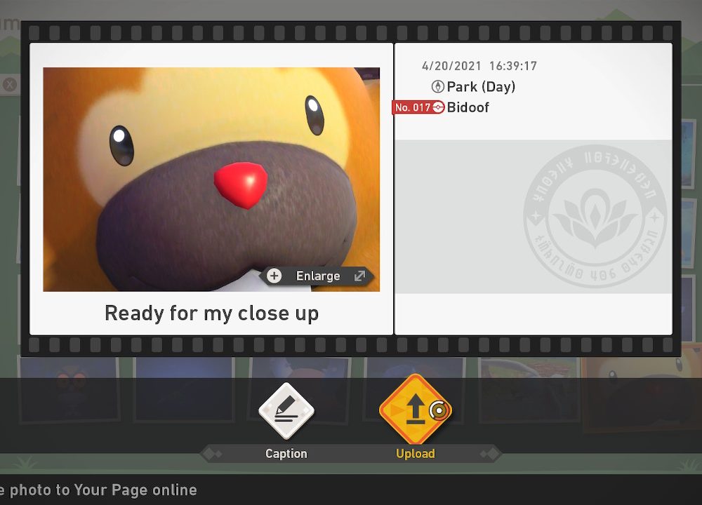Click the expand-arrows icon beside Enlarge
The width and height of the screenshot is (702, 505).
(359, 276)
